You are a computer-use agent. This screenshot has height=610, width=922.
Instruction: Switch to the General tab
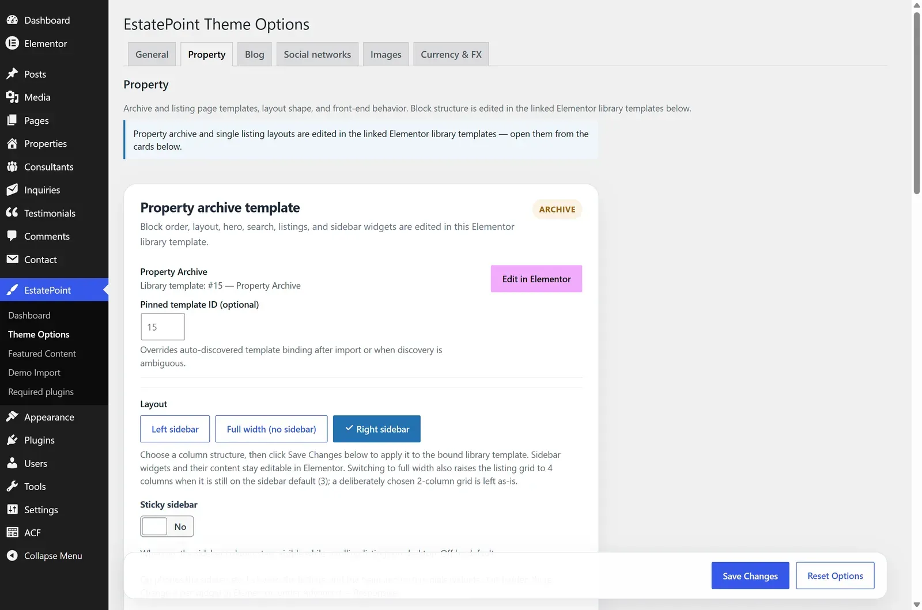(x=152, y=54)
